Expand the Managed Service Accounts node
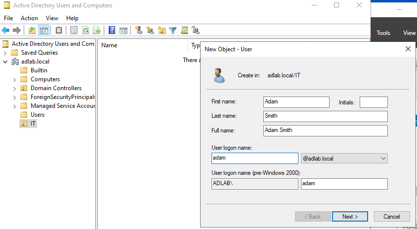The width and height of the screenshot is (417, 229). tap(14, 106)
